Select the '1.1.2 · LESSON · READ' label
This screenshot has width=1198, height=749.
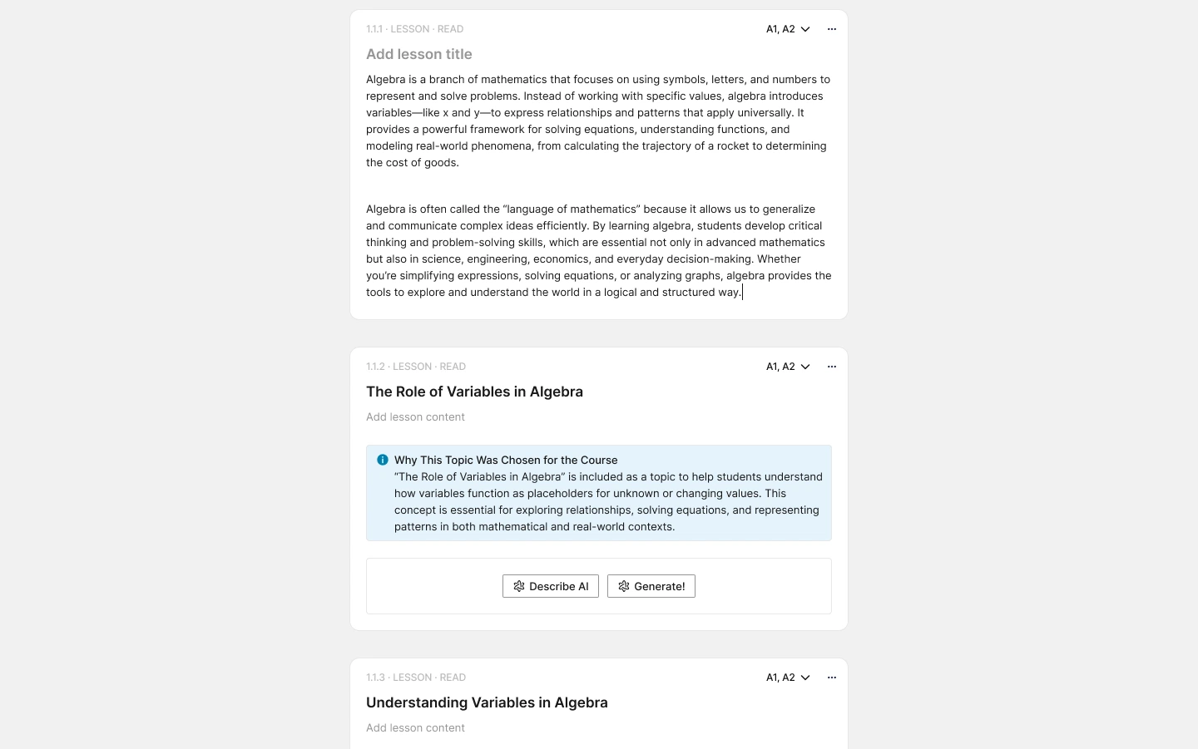click(416, 367)
